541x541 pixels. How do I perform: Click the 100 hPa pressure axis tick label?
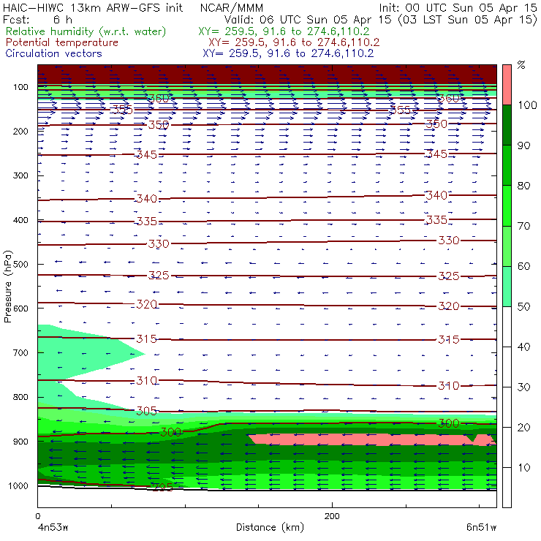[20, 87]
